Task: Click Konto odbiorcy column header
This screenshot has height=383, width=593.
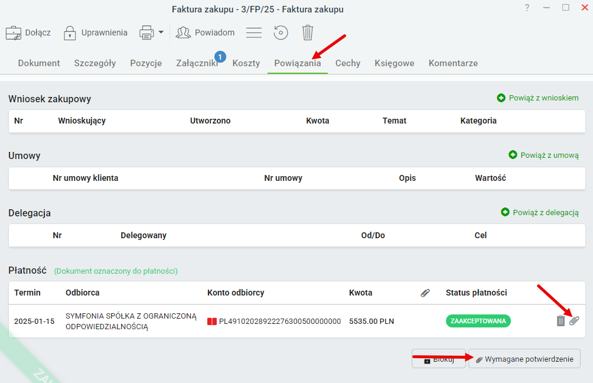Action: click(236, 293)
